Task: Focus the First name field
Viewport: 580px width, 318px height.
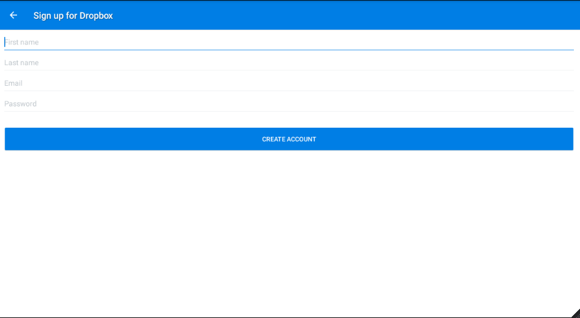Action: [x=289, y=42]
